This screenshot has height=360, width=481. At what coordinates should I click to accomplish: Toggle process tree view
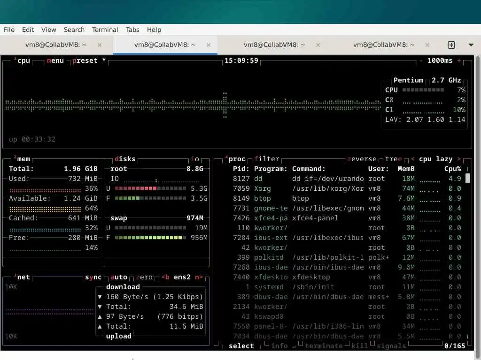(394, 159)
